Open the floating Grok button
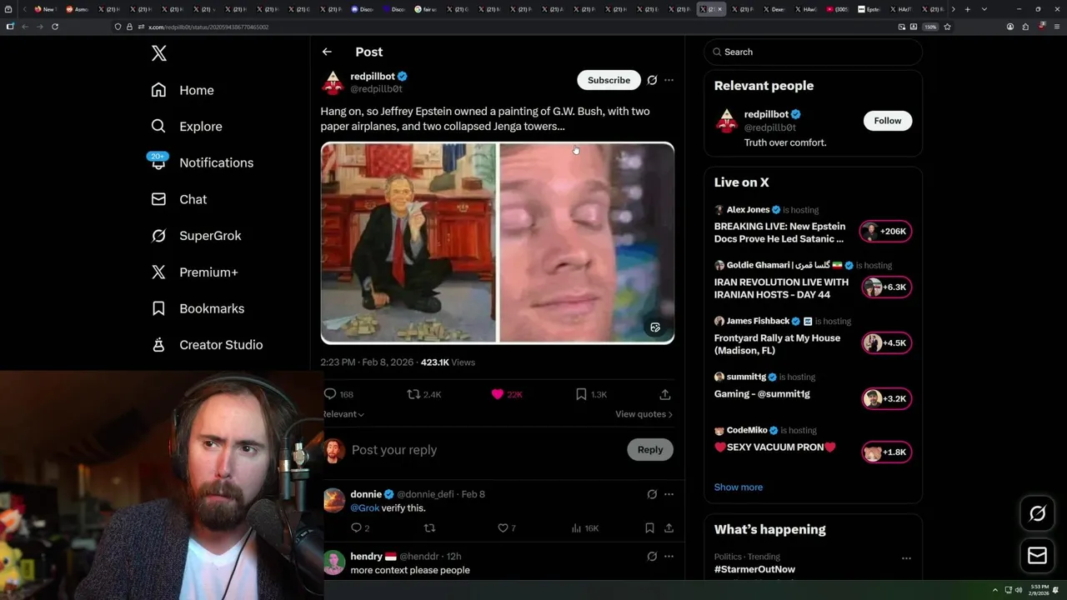 point(1038,514)
